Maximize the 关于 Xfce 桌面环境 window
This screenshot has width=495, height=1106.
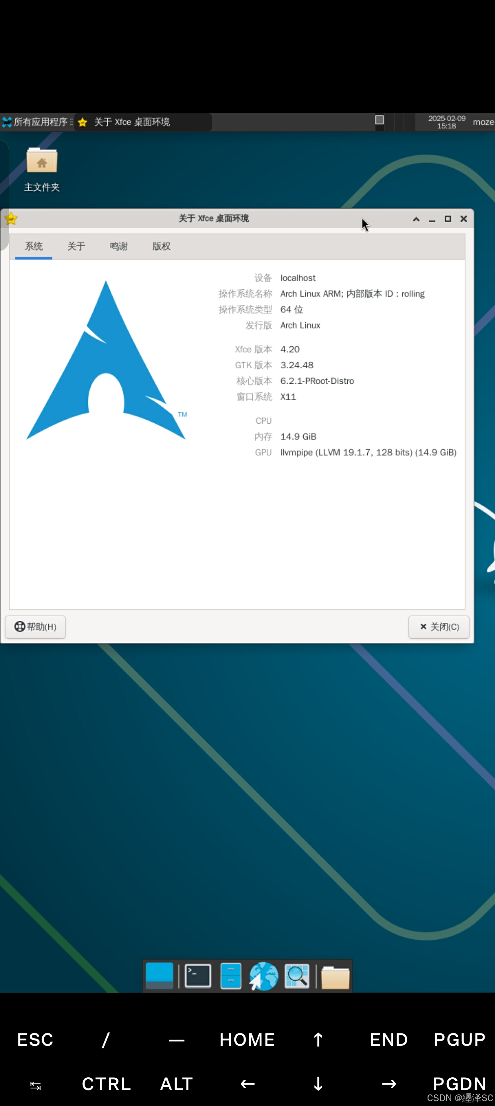click(448, 219)
